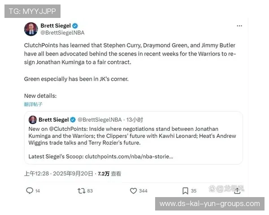Open the quoted tweet card body
The width and height of the screenshot is (269, 215).
point(134,138)
